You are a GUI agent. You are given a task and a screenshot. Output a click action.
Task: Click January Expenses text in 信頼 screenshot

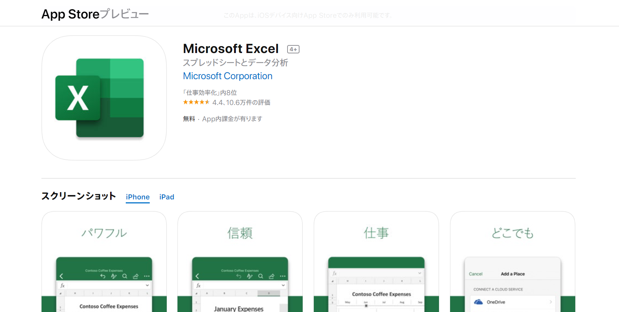coord(238,309)
